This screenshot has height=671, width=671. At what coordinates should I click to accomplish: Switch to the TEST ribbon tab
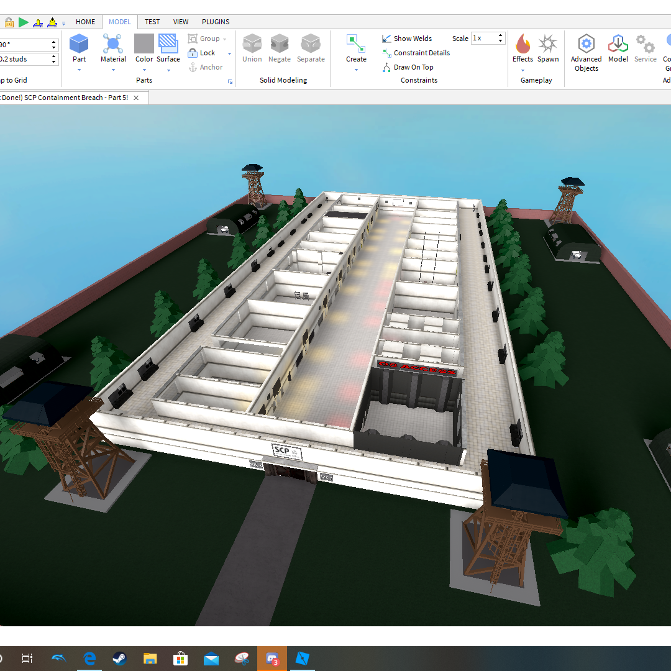tap(152, 22)
